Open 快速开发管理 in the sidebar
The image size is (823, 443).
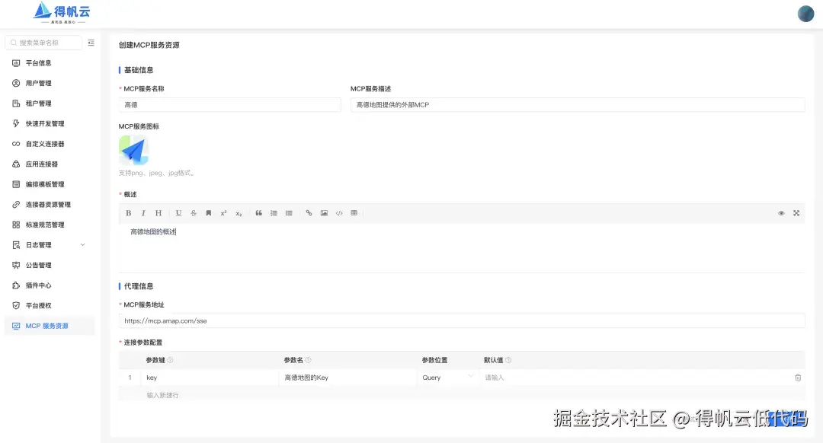coord(50,124)
